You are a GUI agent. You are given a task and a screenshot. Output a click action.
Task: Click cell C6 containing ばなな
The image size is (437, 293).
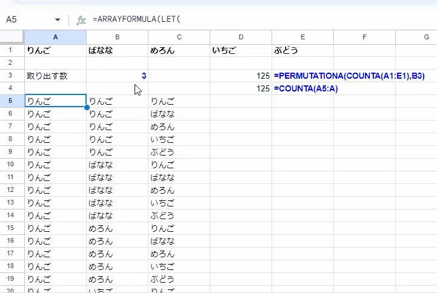point(179,114)
